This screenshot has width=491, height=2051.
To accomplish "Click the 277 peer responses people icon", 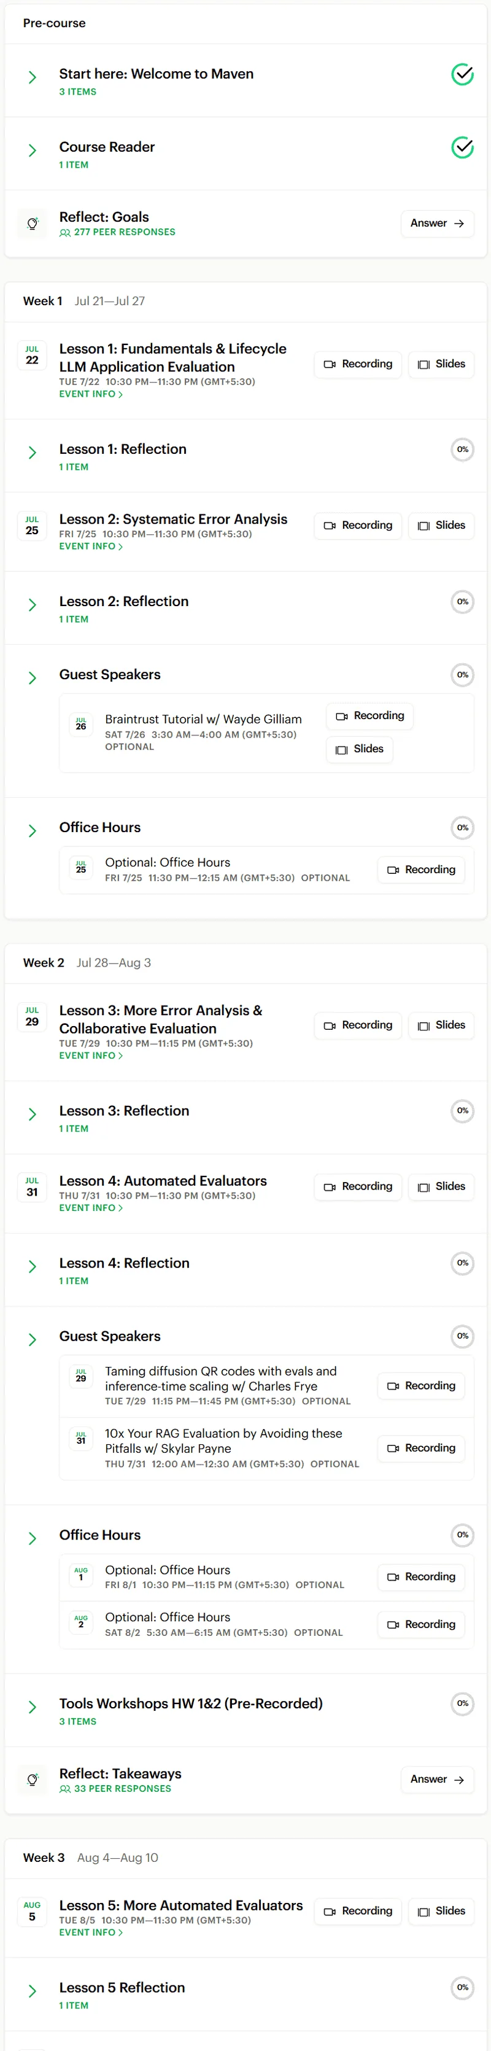I will point(64,233).
